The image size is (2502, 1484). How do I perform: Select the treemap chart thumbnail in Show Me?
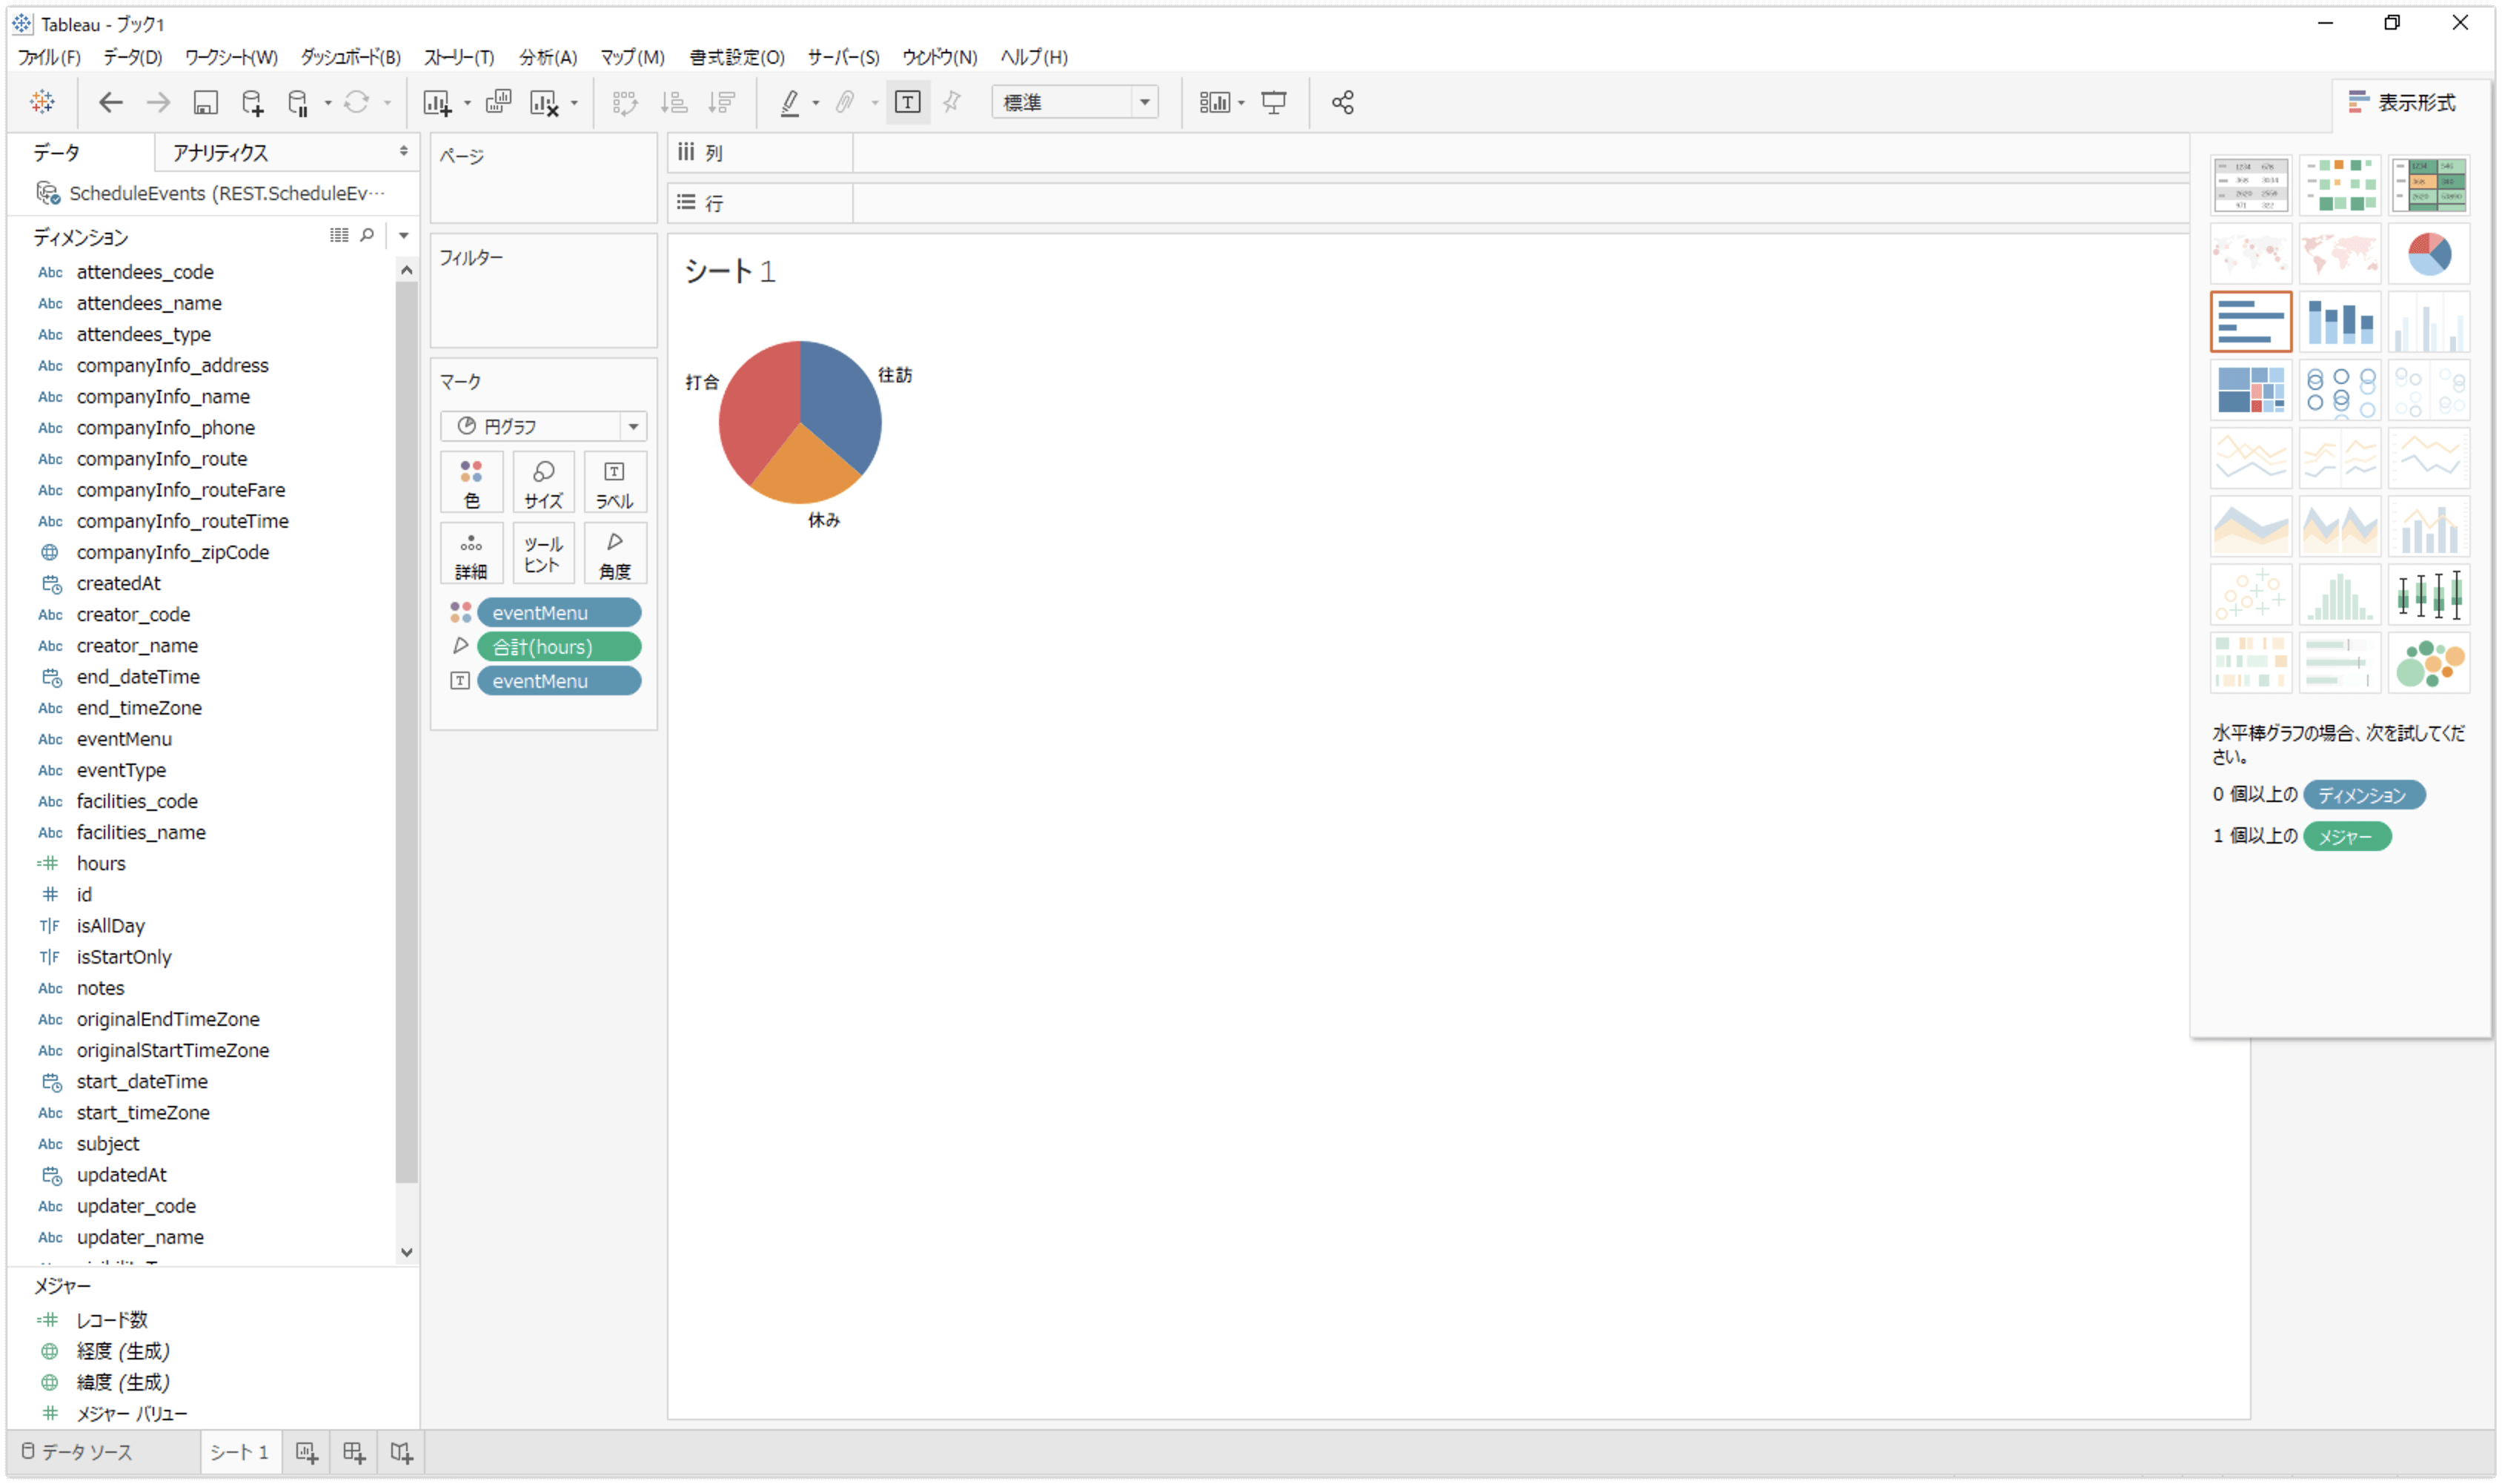click(2250, 390)
